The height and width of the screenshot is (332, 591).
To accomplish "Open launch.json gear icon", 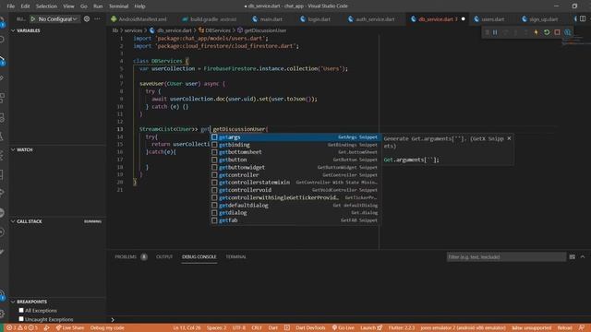I will [87, 18].
